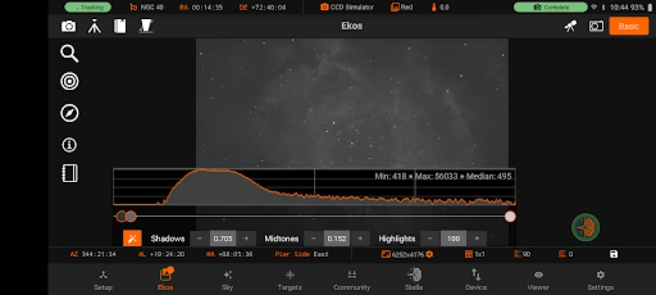The width and height of the screenshot is (656, 295).
Task: Go to the Stella tab
Action: (x=414, y=280)
